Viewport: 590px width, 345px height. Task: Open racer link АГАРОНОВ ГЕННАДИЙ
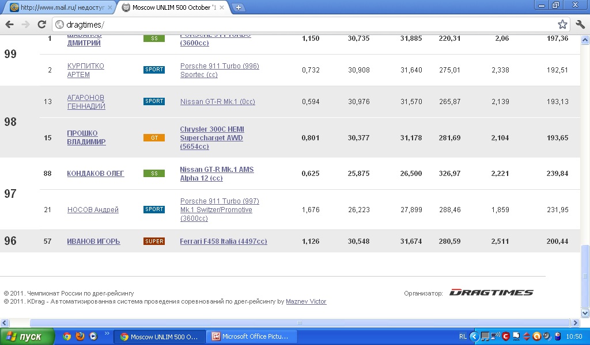point(86,102)
